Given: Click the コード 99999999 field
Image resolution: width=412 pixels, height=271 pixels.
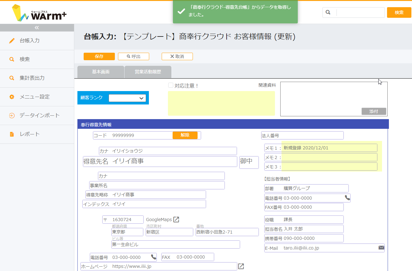Looking at the screenshot, I should (x=147, y=135).
